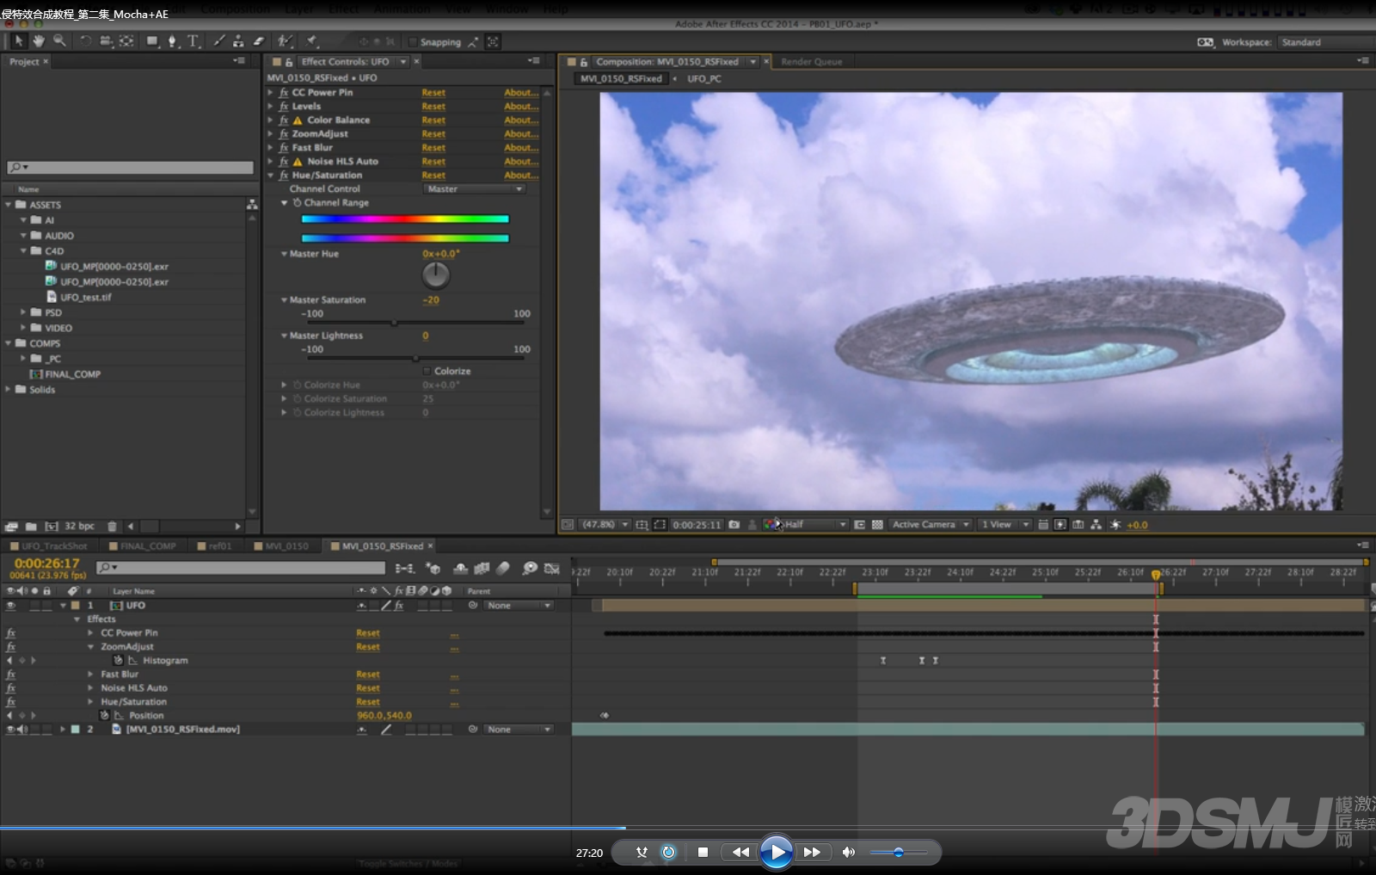Take a snapshot with camera icon

(x=734, y=525)
